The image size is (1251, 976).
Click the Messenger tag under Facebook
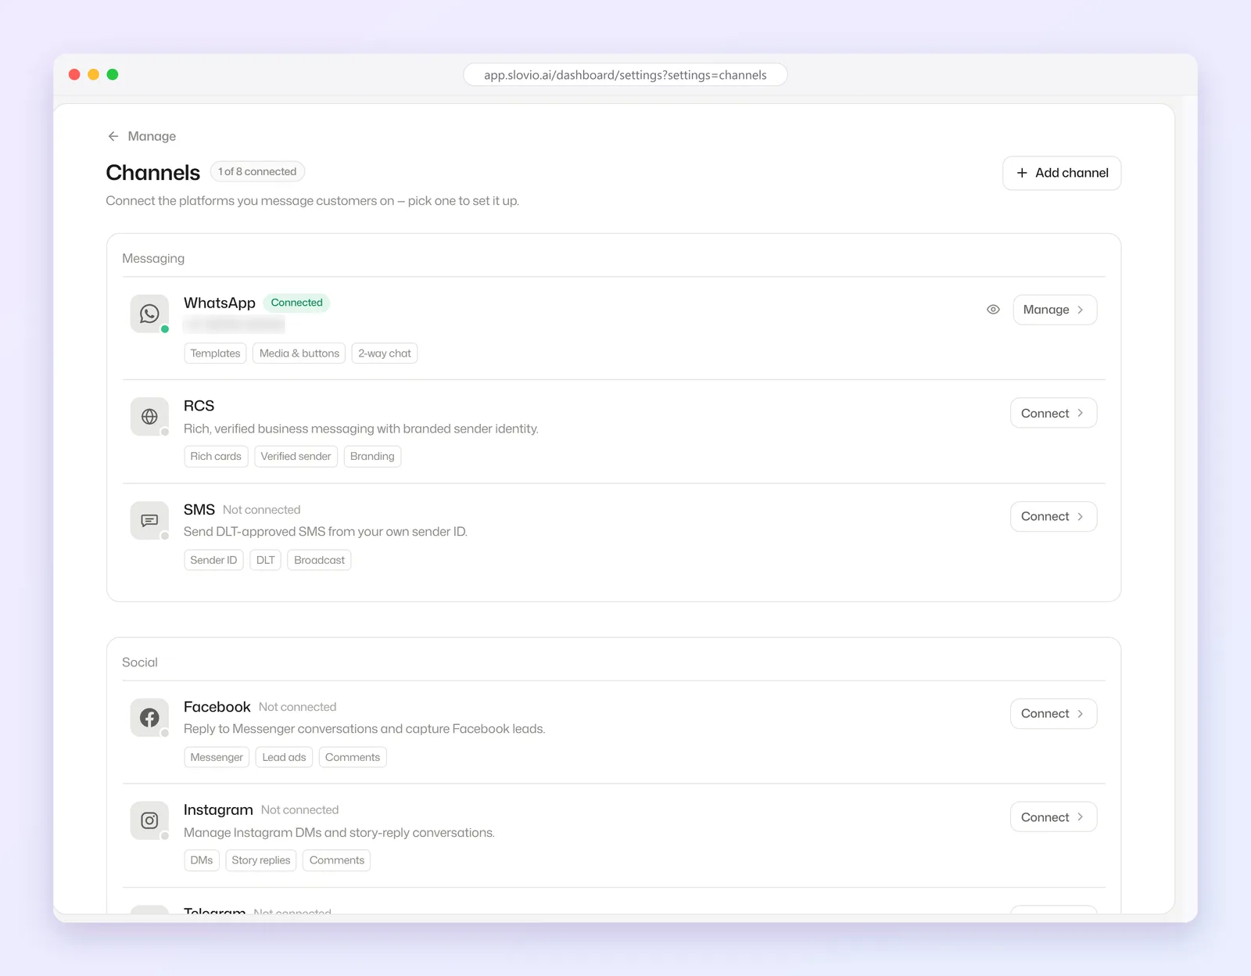click(x=217, y=757)
